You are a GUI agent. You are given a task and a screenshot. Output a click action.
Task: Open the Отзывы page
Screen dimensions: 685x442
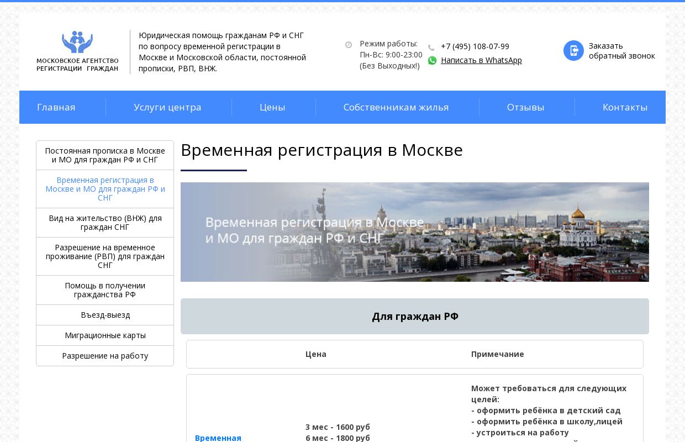pyautogui.click(x=525, y=107)
